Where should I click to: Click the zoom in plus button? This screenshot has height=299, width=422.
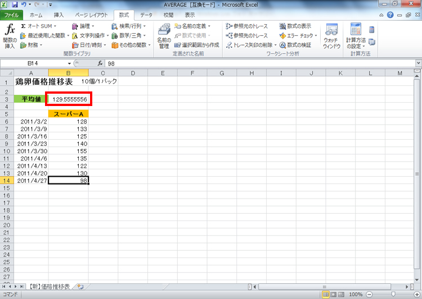417,295
